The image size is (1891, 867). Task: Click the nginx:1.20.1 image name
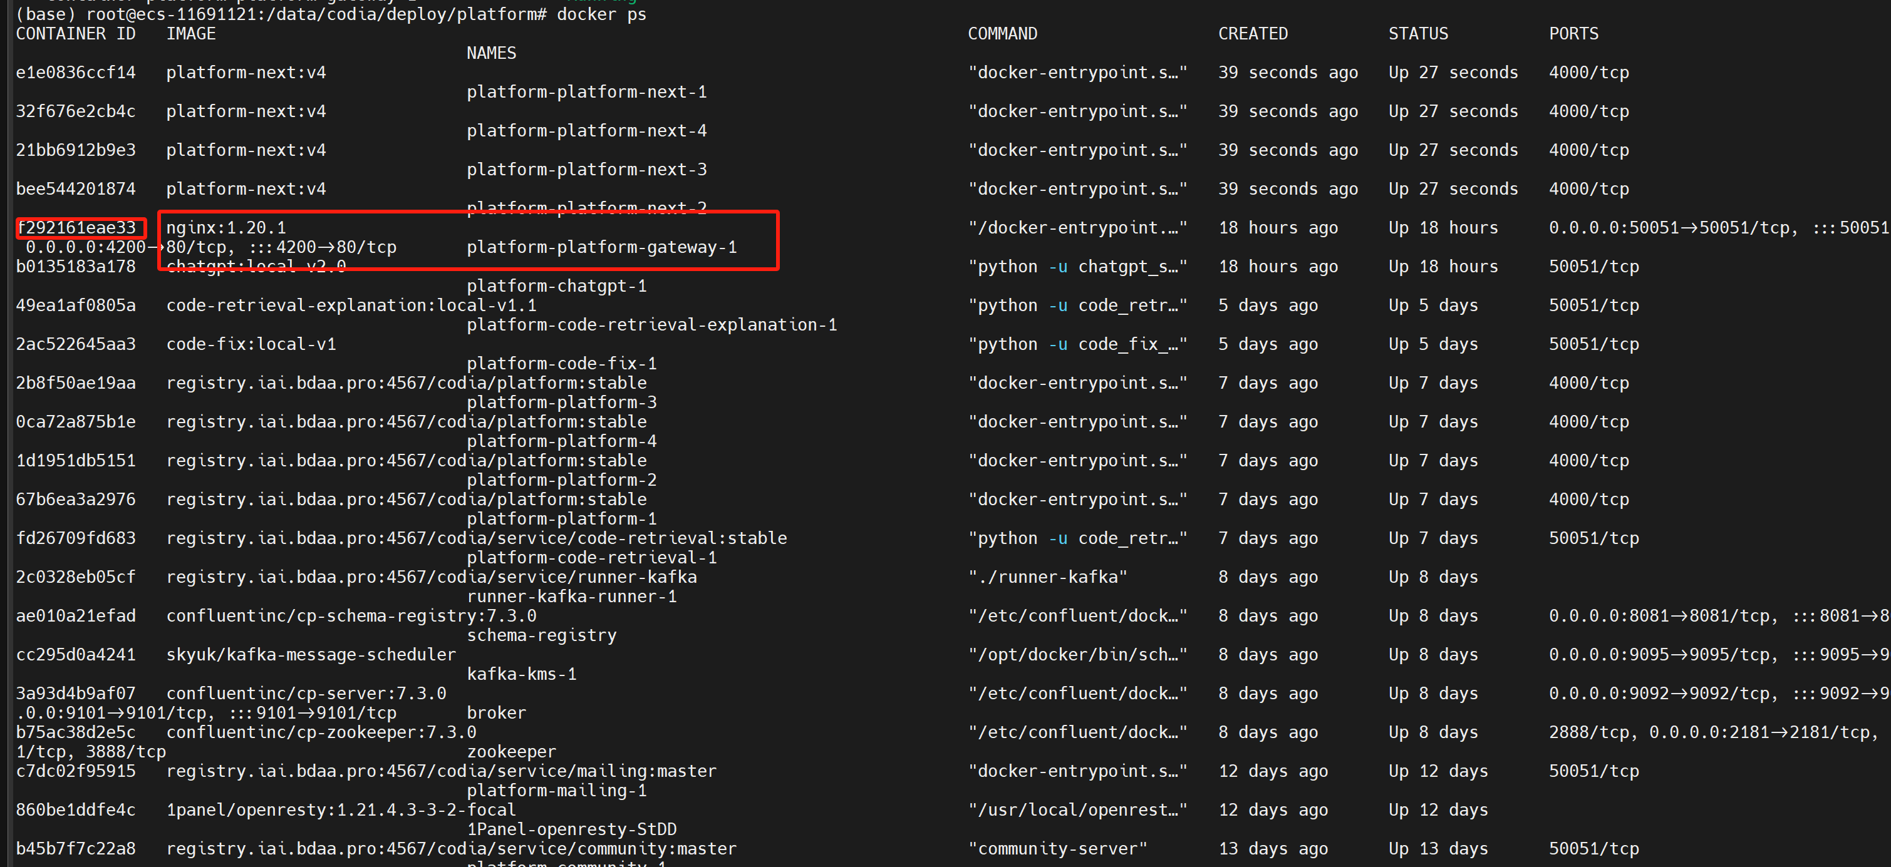[x=226, y=227]
